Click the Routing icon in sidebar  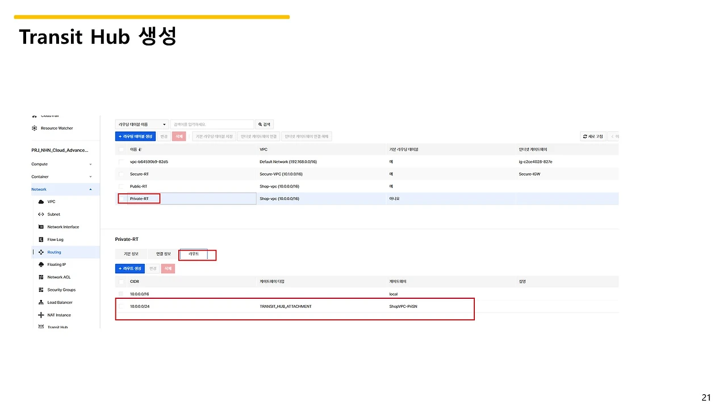click(41, 252)
